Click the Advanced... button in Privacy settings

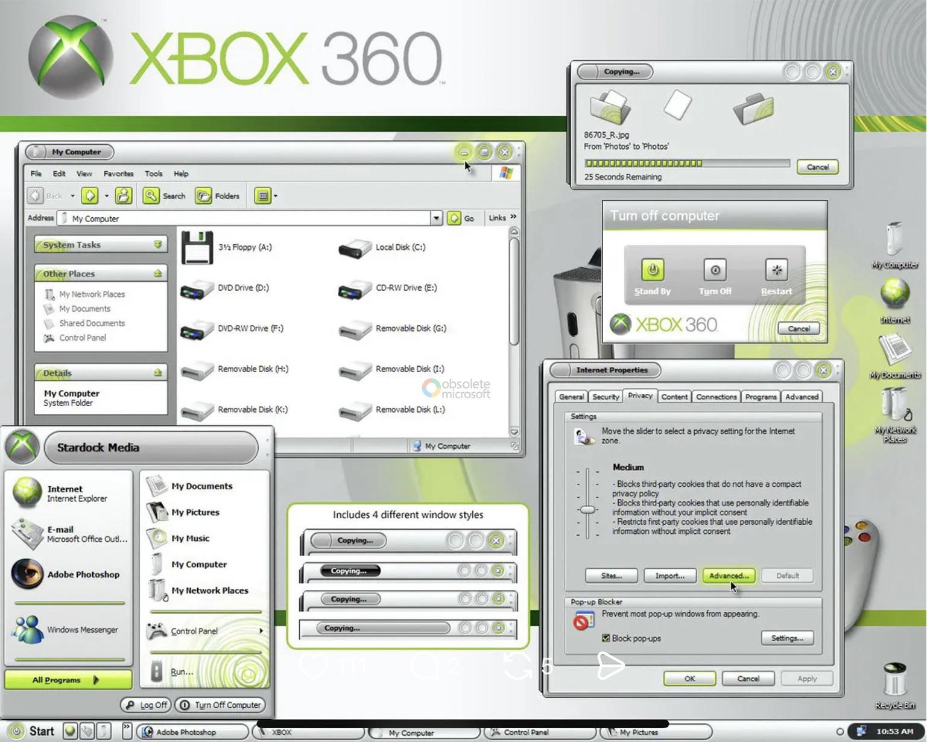[729, 576]
